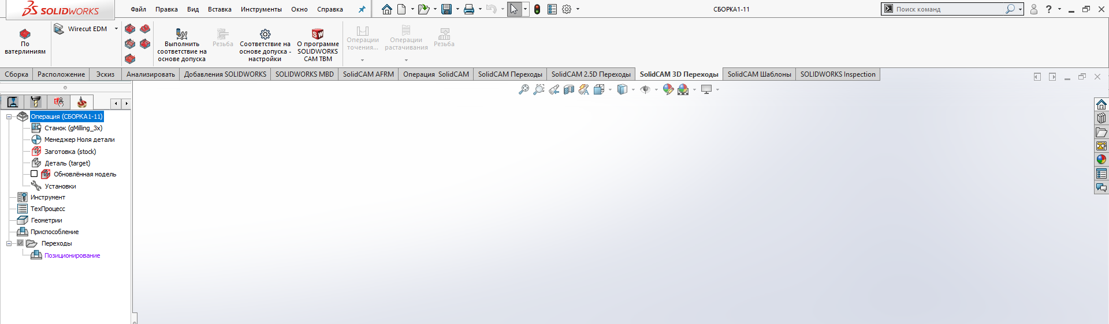This screenshot has width=1109, height=324.
Task: Expand the Операции точения dropdown
Action: [x=363, y=60]
